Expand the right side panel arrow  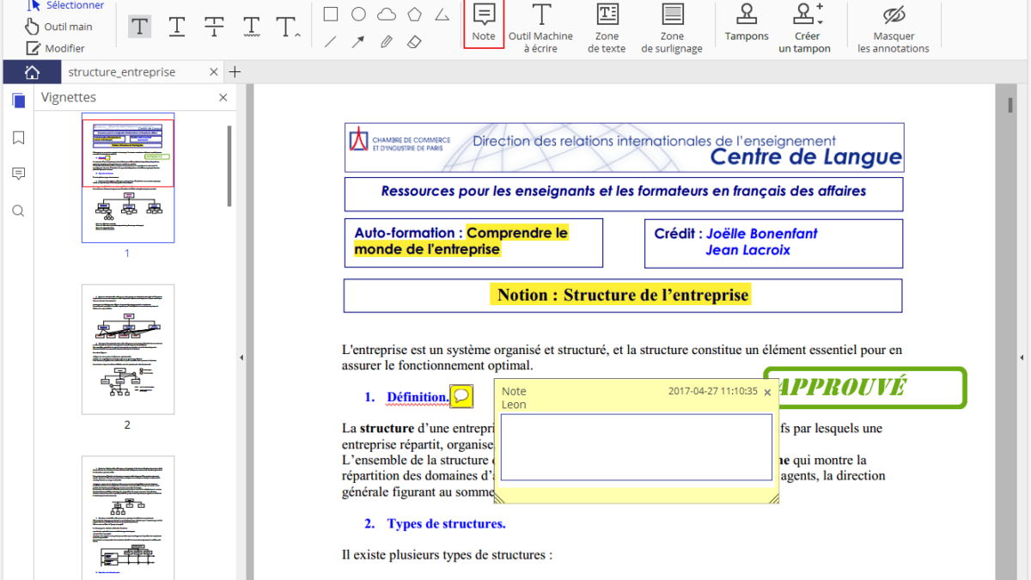click(1022, 357)
